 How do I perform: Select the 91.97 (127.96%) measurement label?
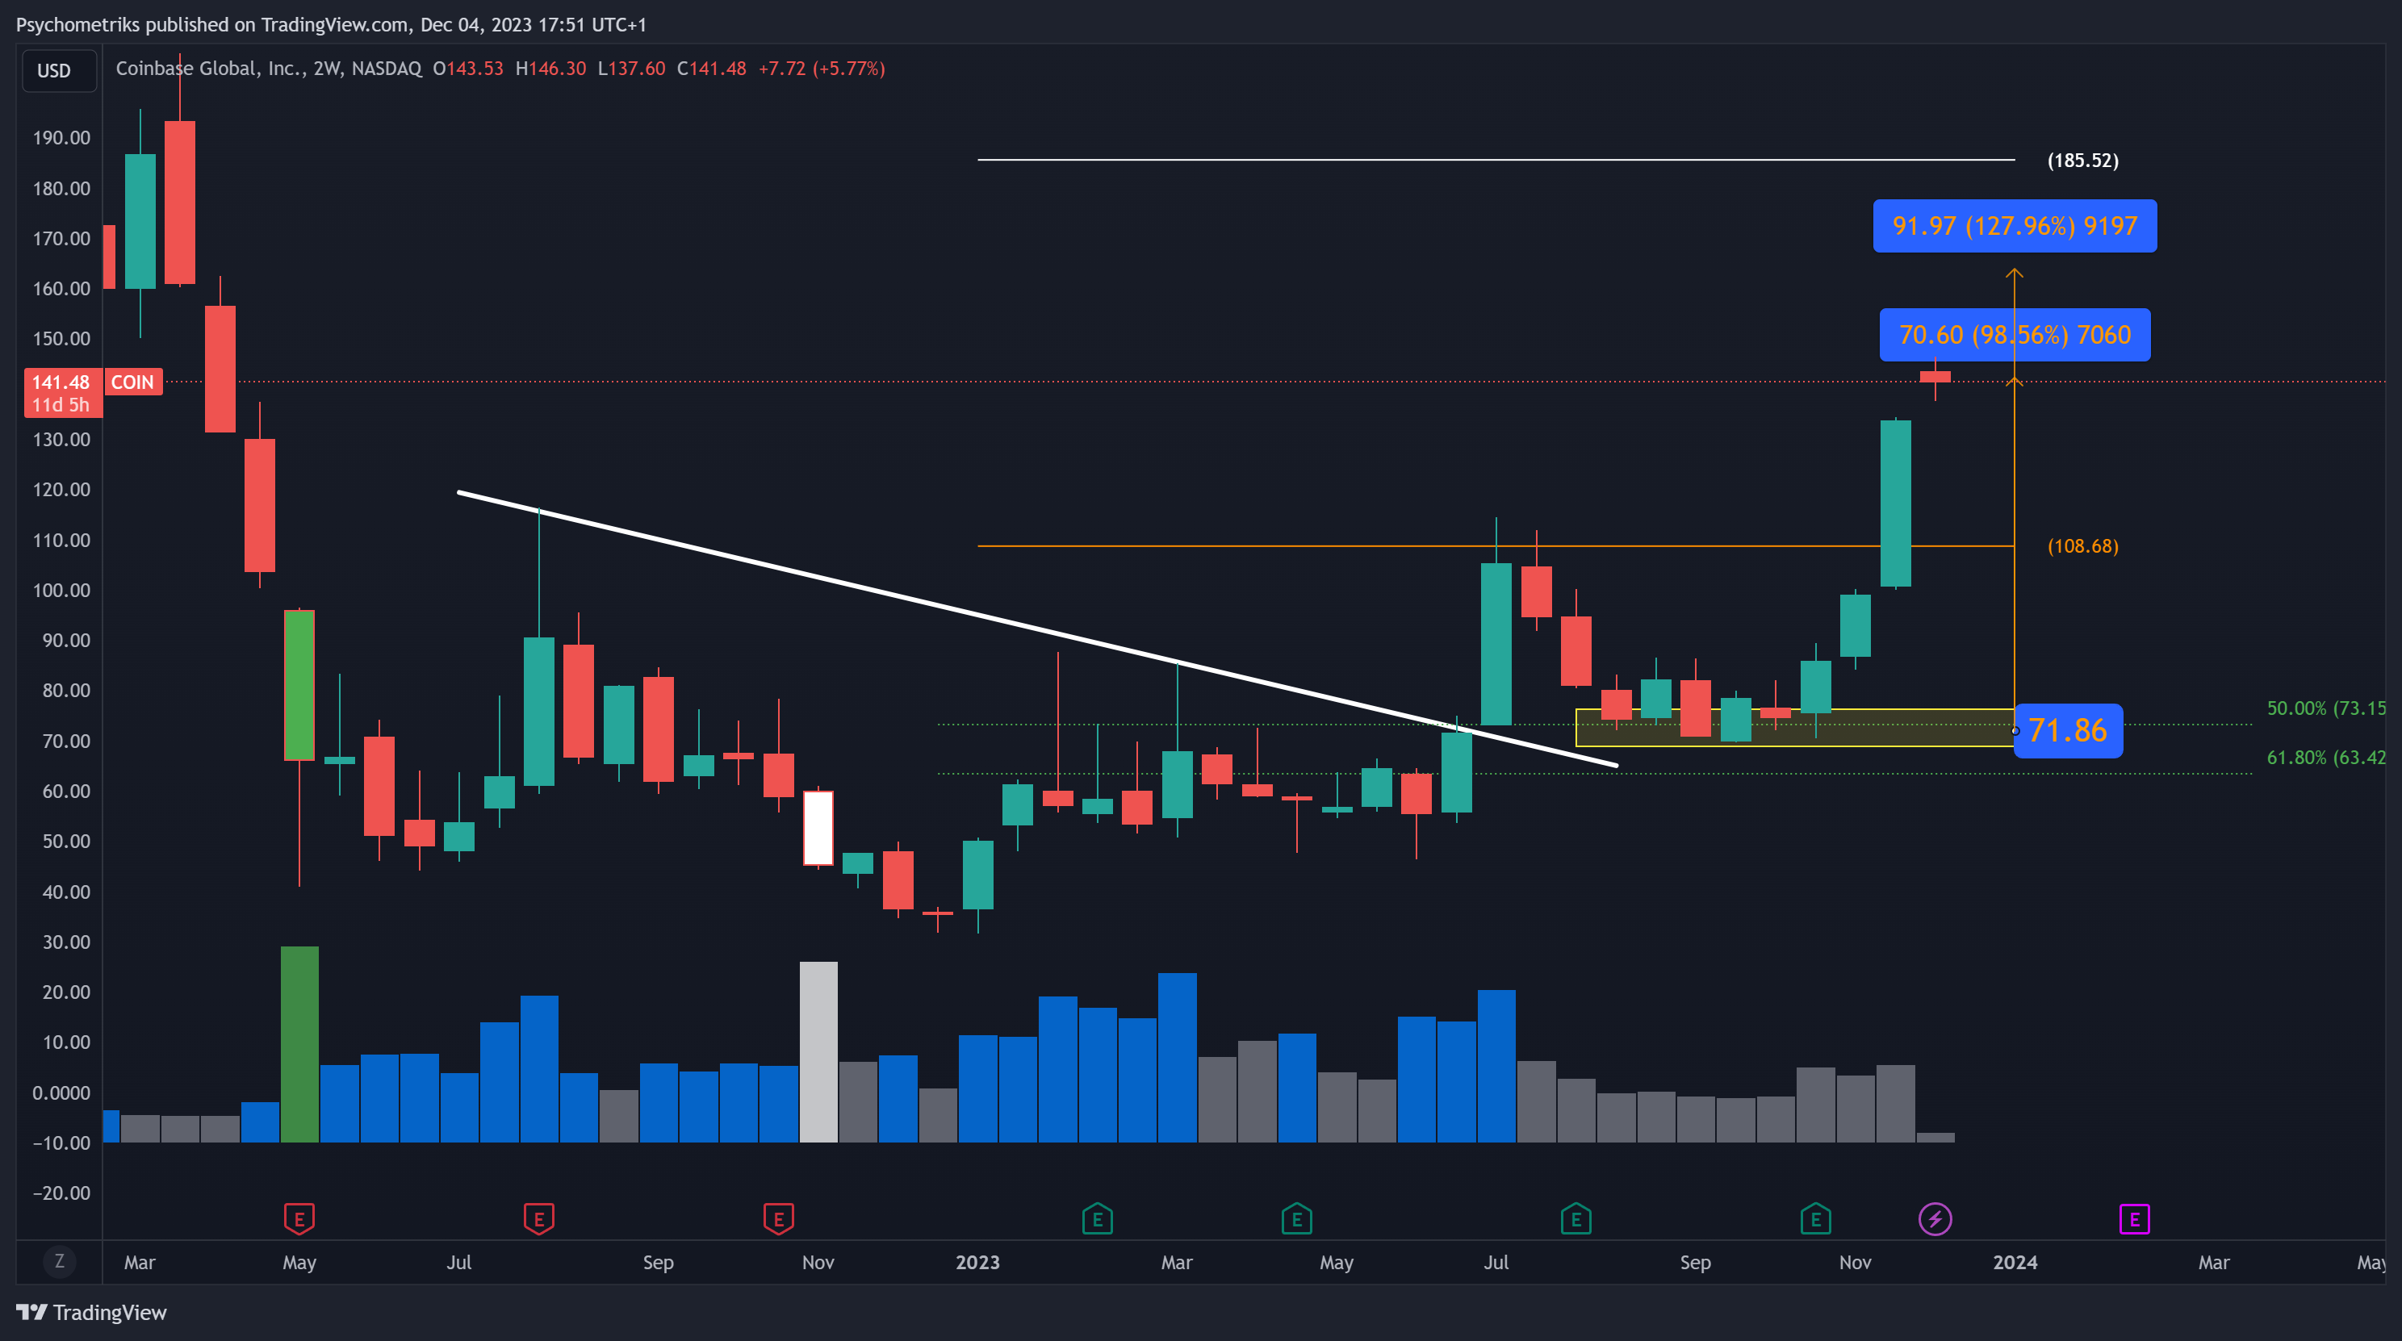point(2014,226)
